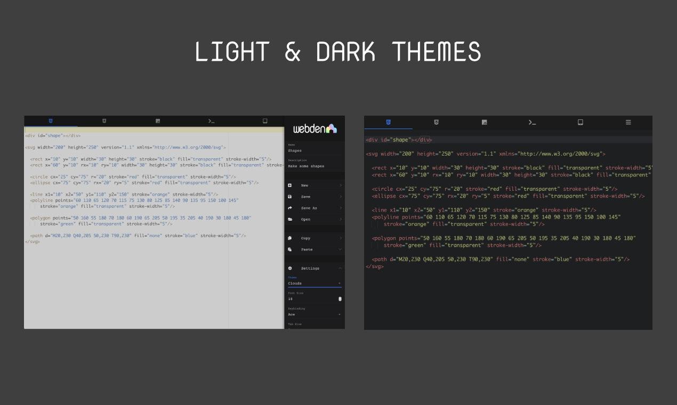Choose New in the sidebar

click(x=315, y=185)
